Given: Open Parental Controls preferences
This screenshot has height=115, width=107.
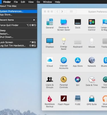Looking at the screenshot, I should coord(64,82).
